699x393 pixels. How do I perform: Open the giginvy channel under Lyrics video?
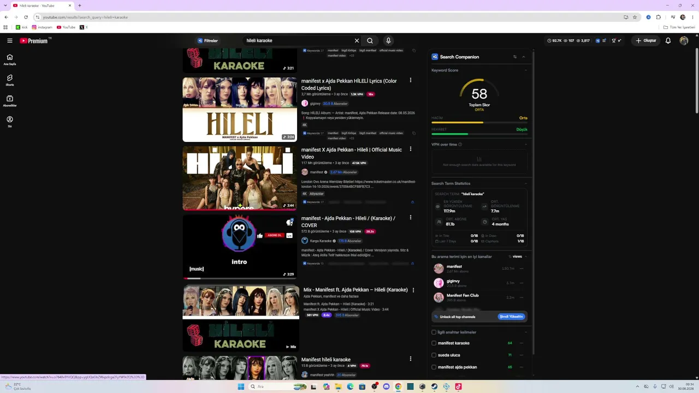(315, 103)
